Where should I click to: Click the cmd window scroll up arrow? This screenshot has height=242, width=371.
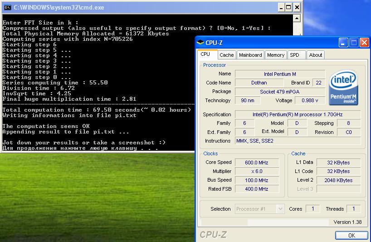point(297,18)
